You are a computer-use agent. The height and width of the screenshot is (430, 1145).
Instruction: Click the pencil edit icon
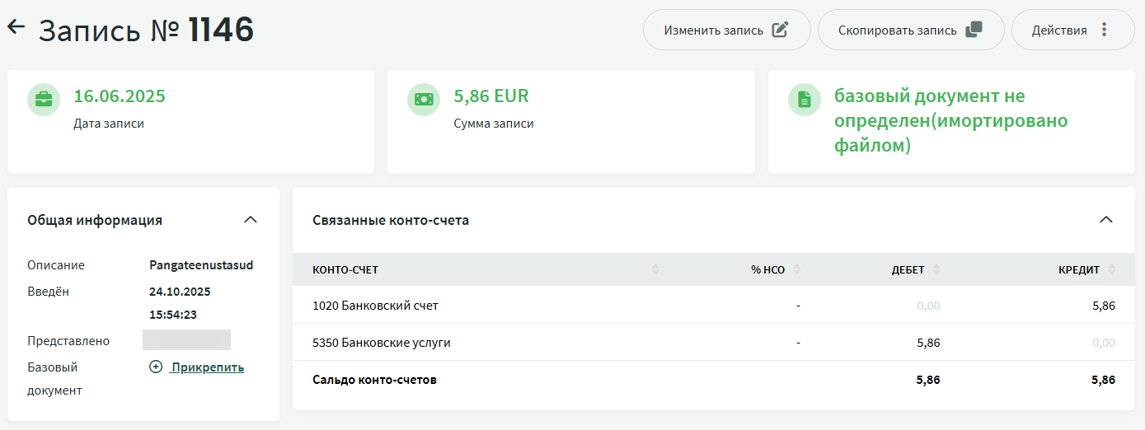point(780,30)
